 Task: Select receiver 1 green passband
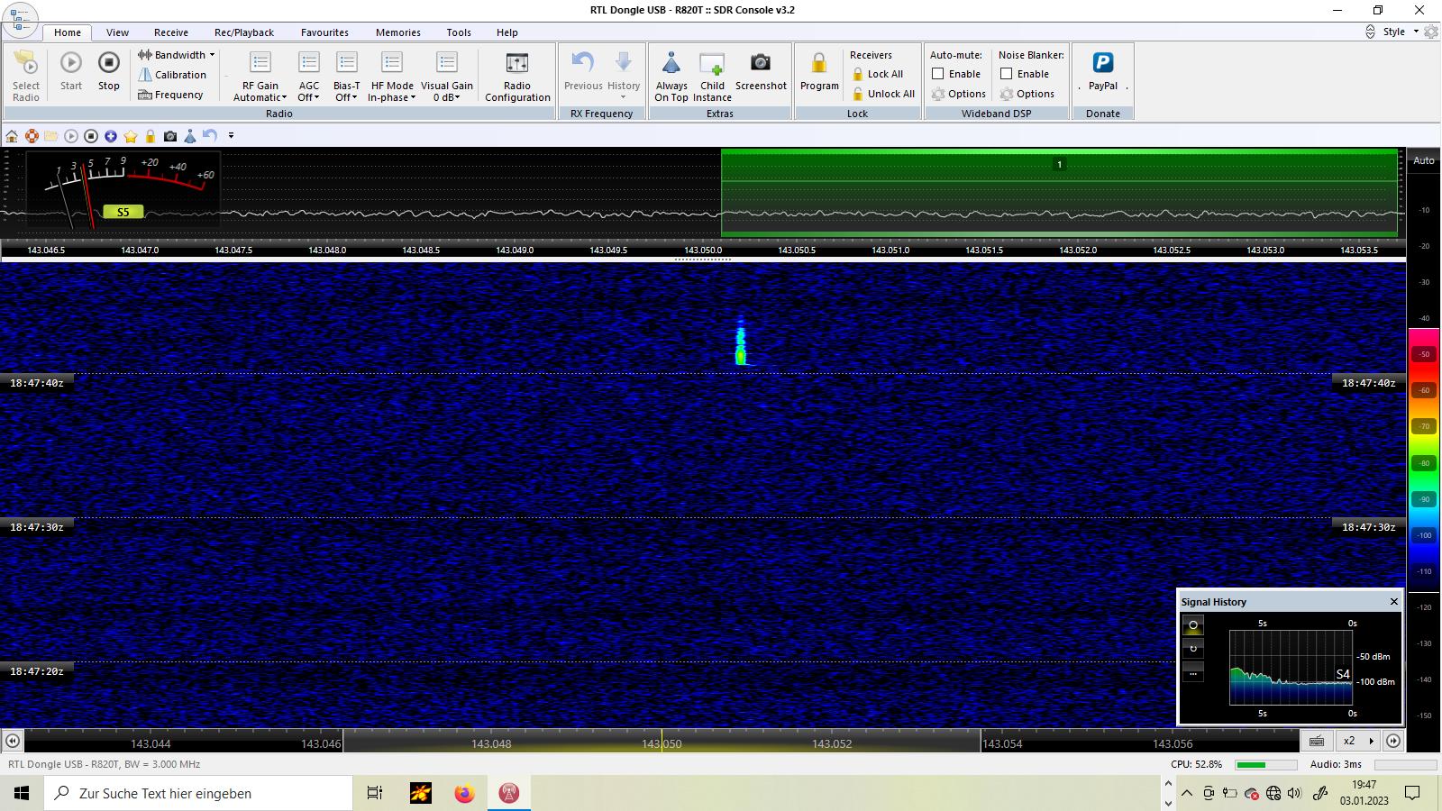point(1059,192)
